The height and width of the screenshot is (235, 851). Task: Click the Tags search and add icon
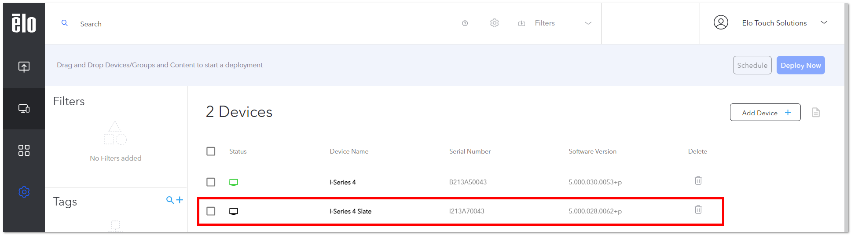click(x=175, y=200)
